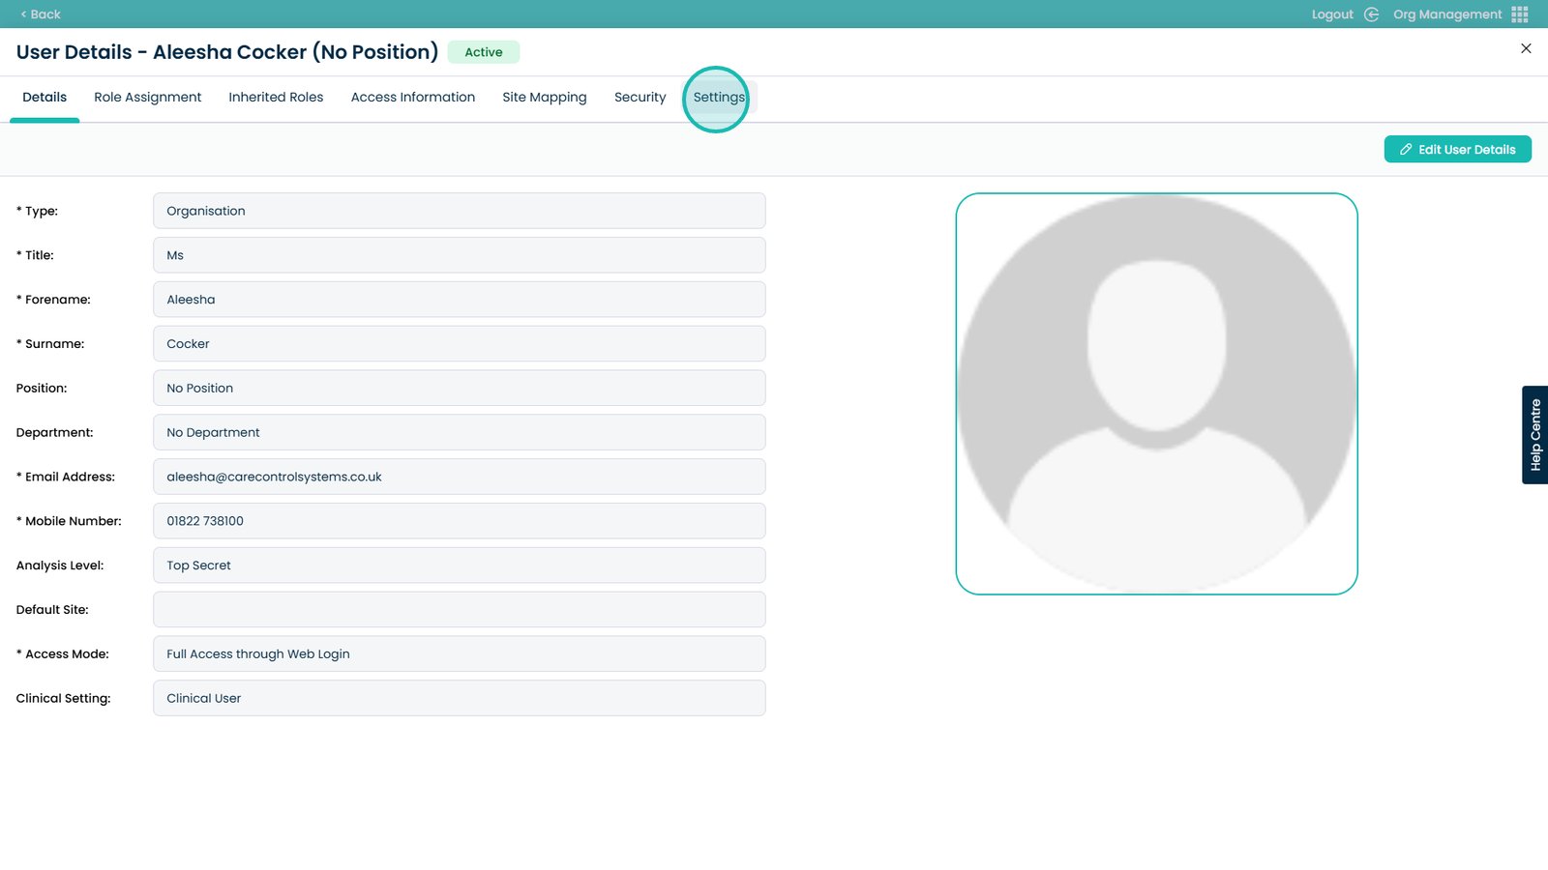Click the logout arrow icon
This screenshot has width=1548, height=870.
(1371, 14)
